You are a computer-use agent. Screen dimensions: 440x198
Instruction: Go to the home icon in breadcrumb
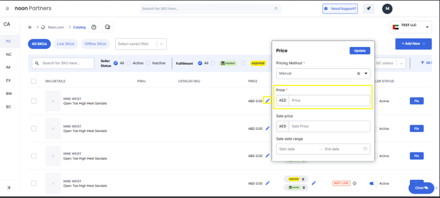[x=30, y=27]
